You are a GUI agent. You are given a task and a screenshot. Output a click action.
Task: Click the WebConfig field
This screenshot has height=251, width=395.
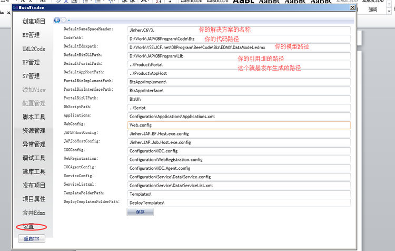point(239,125)
